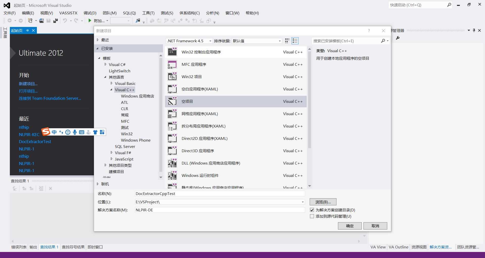Open the Sogou soft keyboard
This screenshot has width=485, height=258.
[x=82, y=132]
